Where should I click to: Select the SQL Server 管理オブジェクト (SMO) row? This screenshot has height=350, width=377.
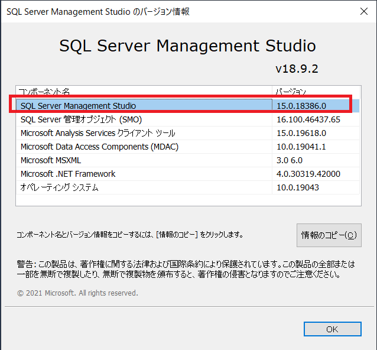point(188,119)
